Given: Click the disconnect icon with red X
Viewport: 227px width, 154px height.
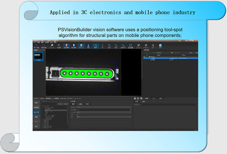Looking at the screenshot, I should [x=59, y=46].
